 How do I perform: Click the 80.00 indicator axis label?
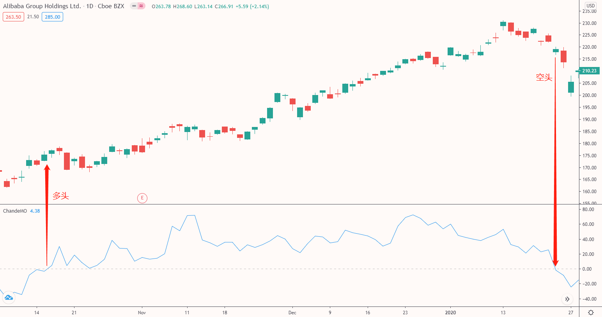pos(588,210)
